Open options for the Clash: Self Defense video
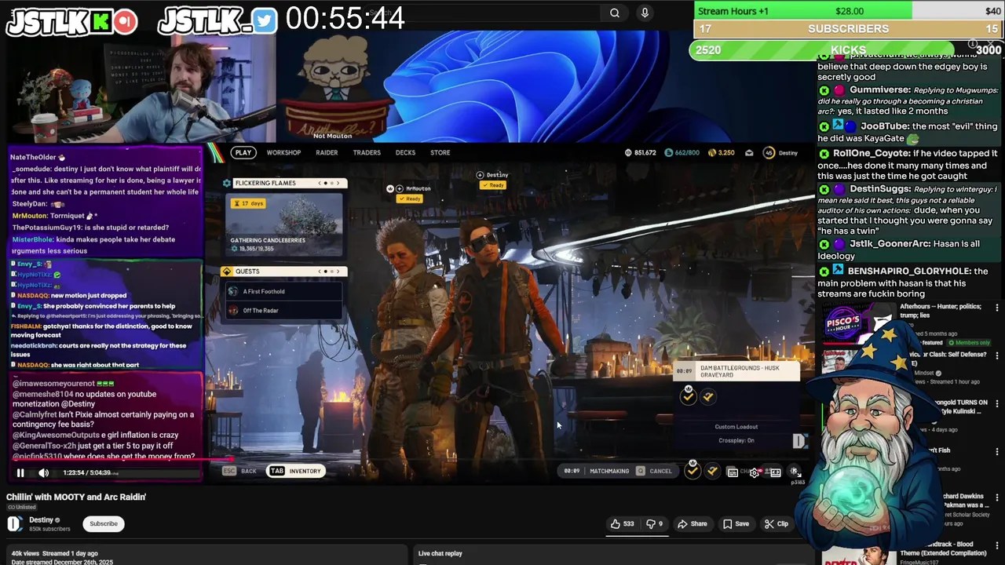Viewport: 1005px width, 565px height. tap(997, 355)
